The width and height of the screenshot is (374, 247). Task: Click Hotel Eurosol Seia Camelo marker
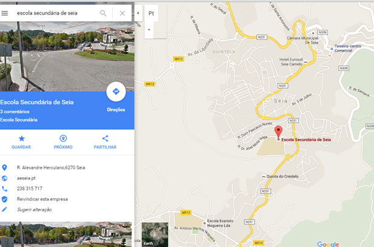[x=306, y=62]
